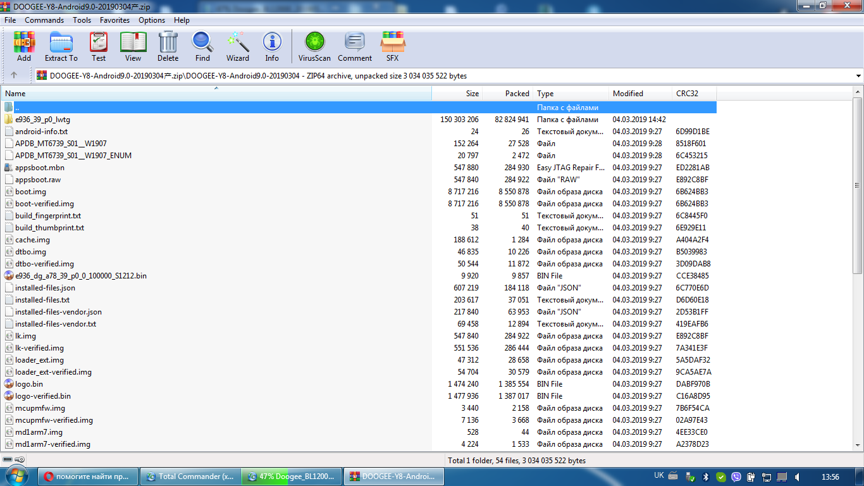The image size is (864, 486).
Task: Switch to Opera browser taskbar window
Action: [87, 477]
